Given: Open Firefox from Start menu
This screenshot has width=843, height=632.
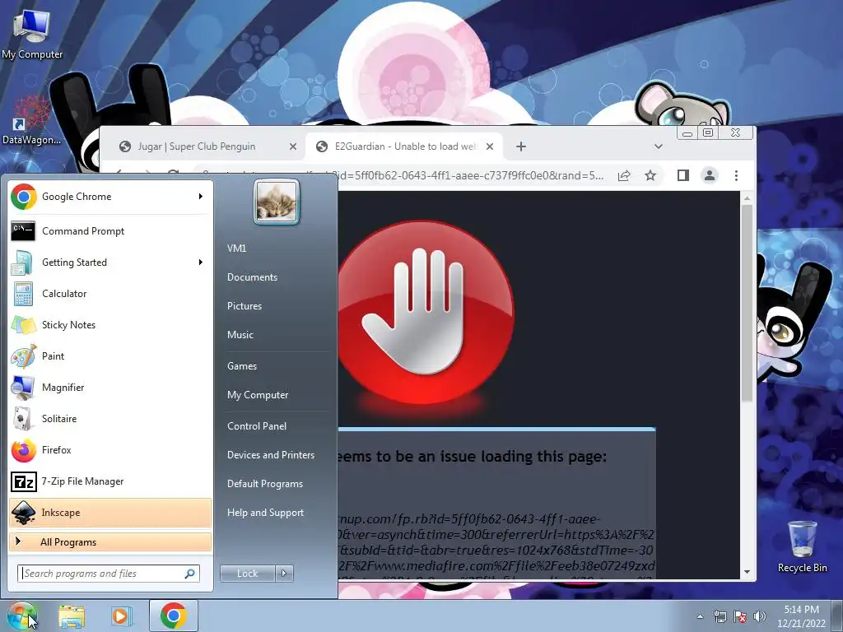Looking at the screenshot, I should 110,450.
